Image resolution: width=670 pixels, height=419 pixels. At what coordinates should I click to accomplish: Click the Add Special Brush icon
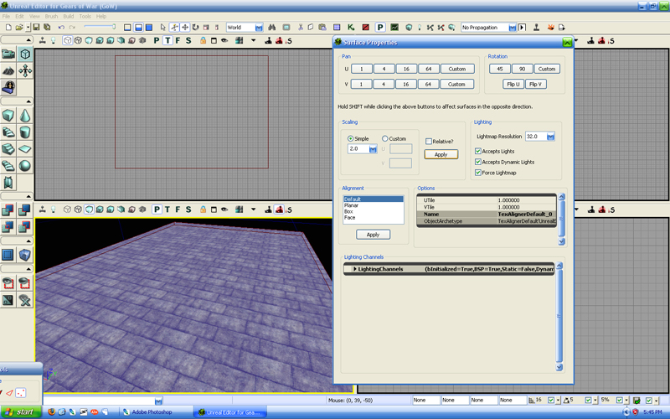8,255
